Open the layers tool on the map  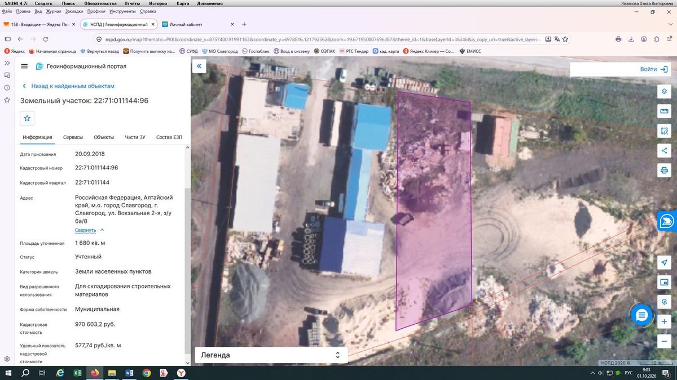point(664,92)
